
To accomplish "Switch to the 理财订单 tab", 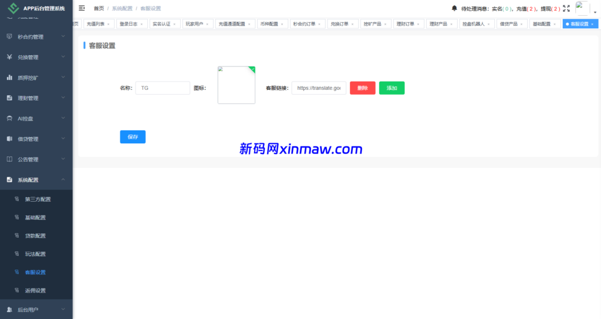I will pyautogui.click(x=408, y=24).
